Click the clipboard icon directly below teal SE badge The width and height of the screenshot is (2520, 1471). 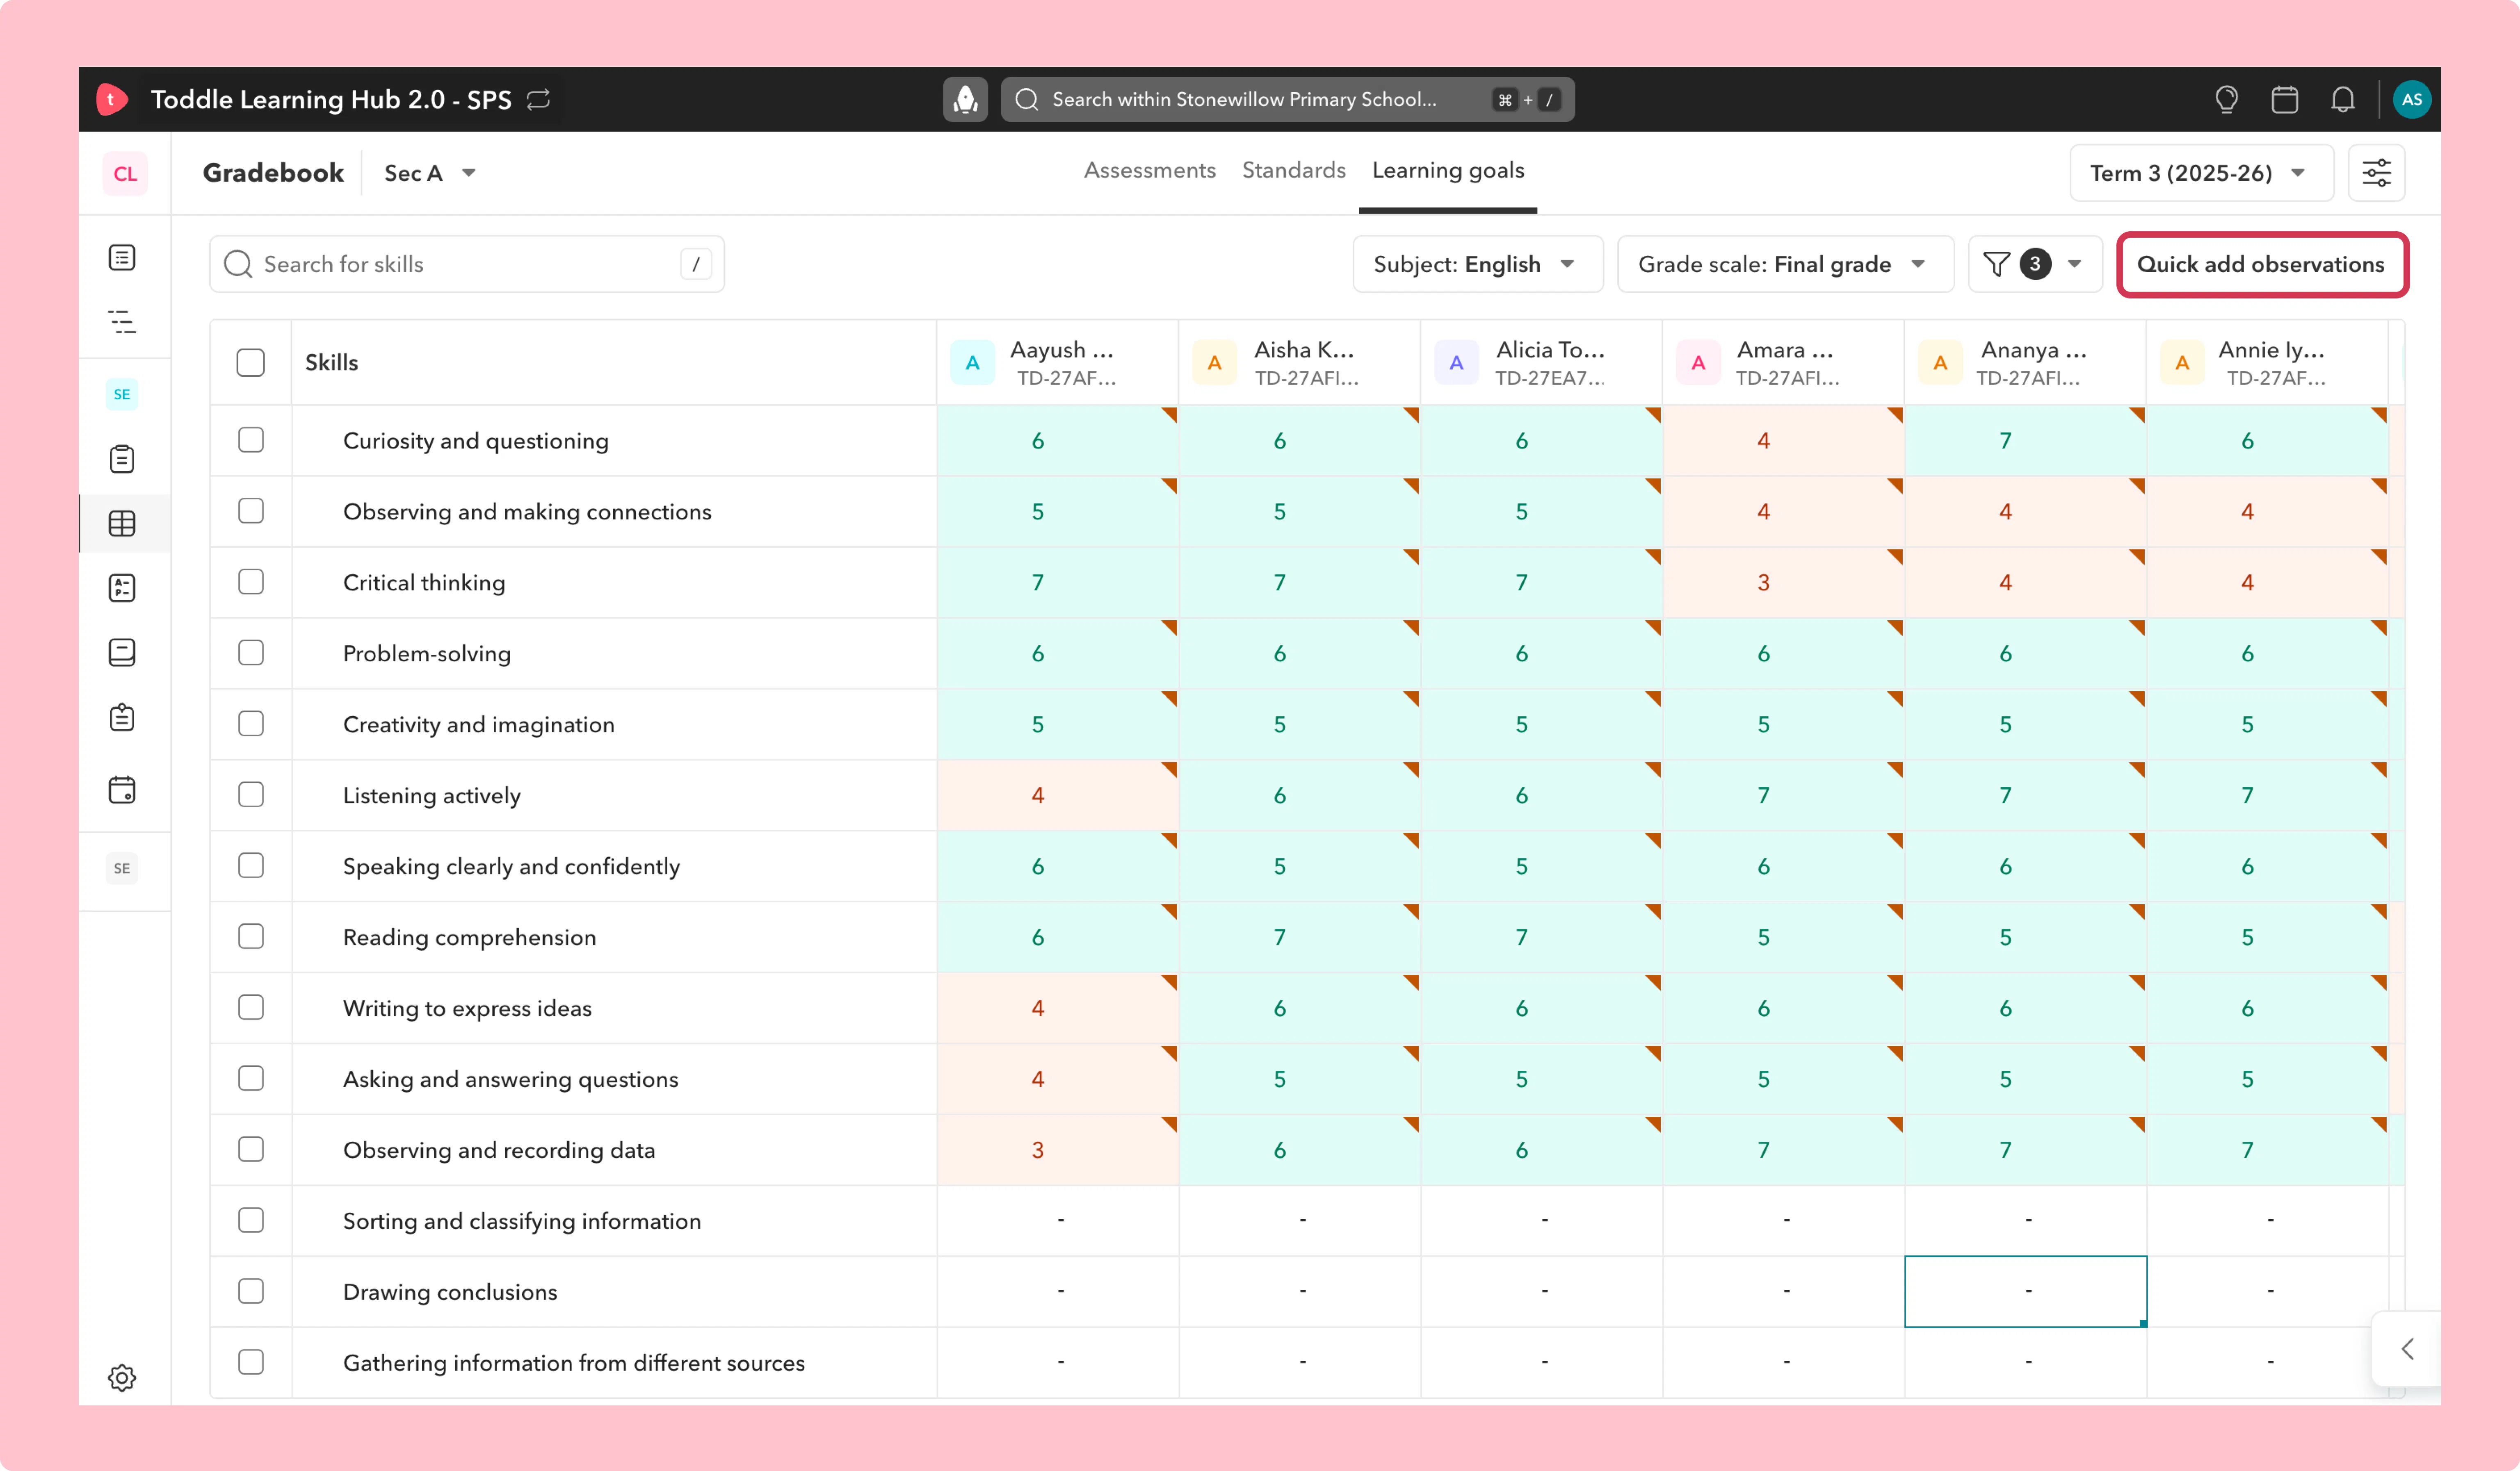click(122, 459)
